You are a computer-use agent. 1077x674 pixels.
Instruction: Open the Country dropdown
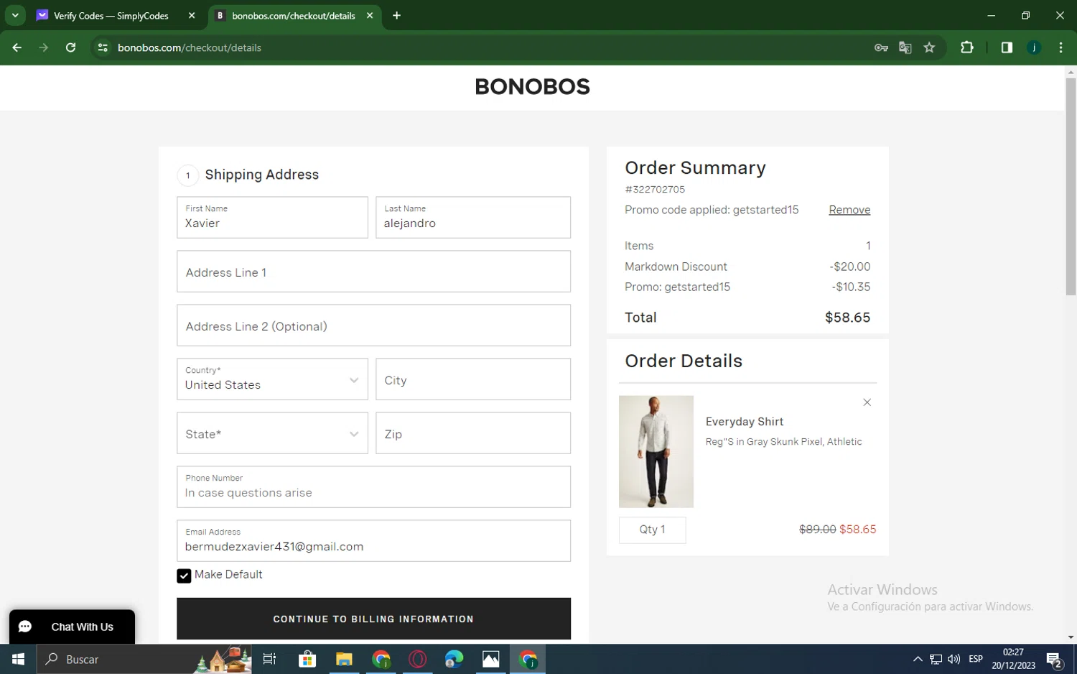[x=272, y=379]
